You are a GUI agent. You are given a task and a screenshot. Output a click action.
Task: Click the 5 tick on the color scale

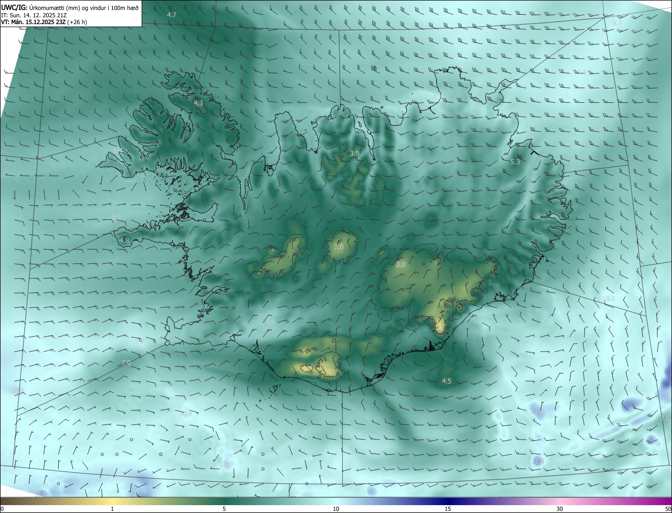[224, 509]
